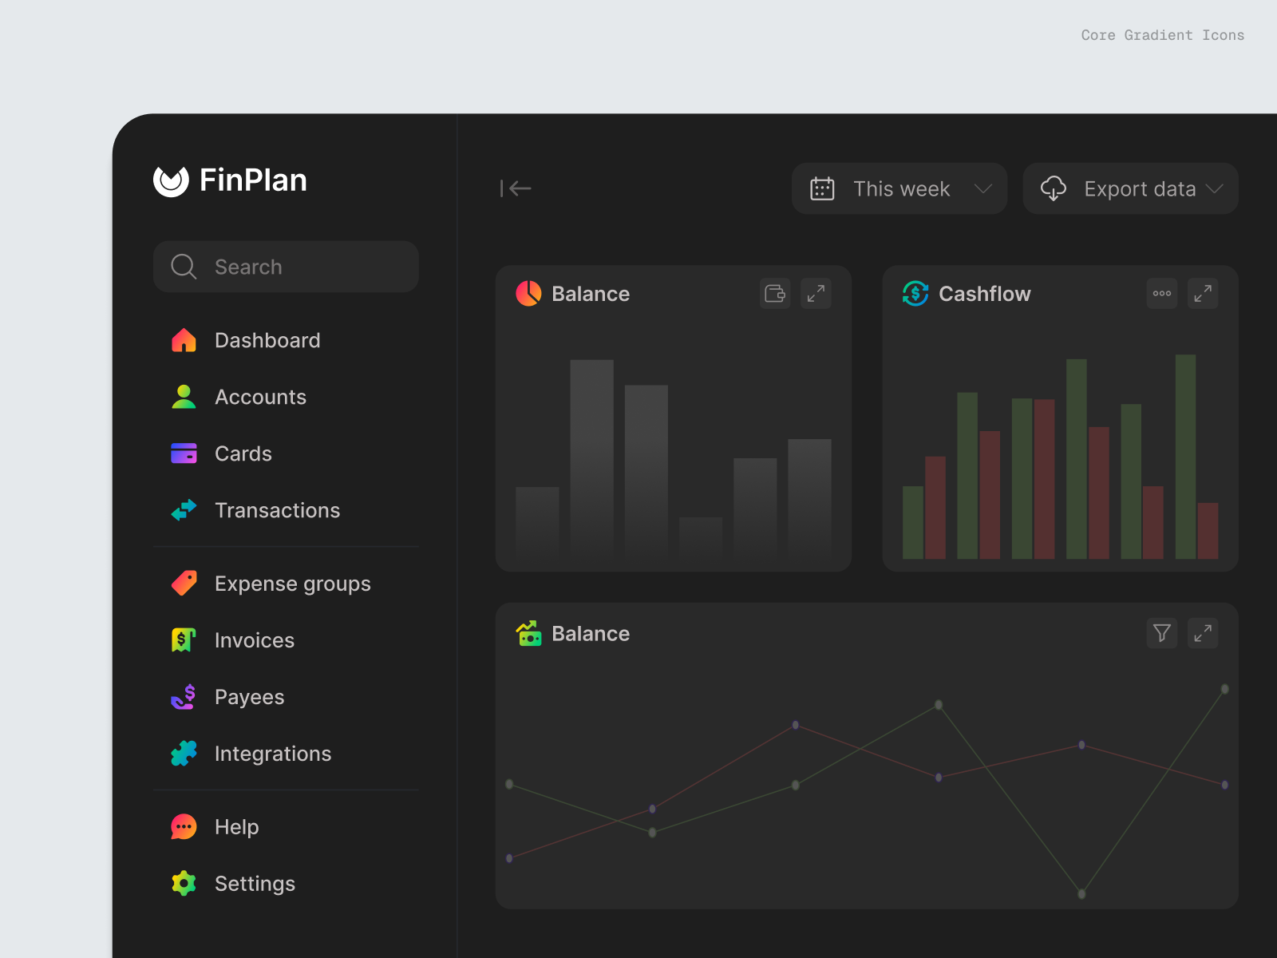Click the Integrations puzzle icon
Viewport: 1277px width, 958px height.
(x=184, y=754)
